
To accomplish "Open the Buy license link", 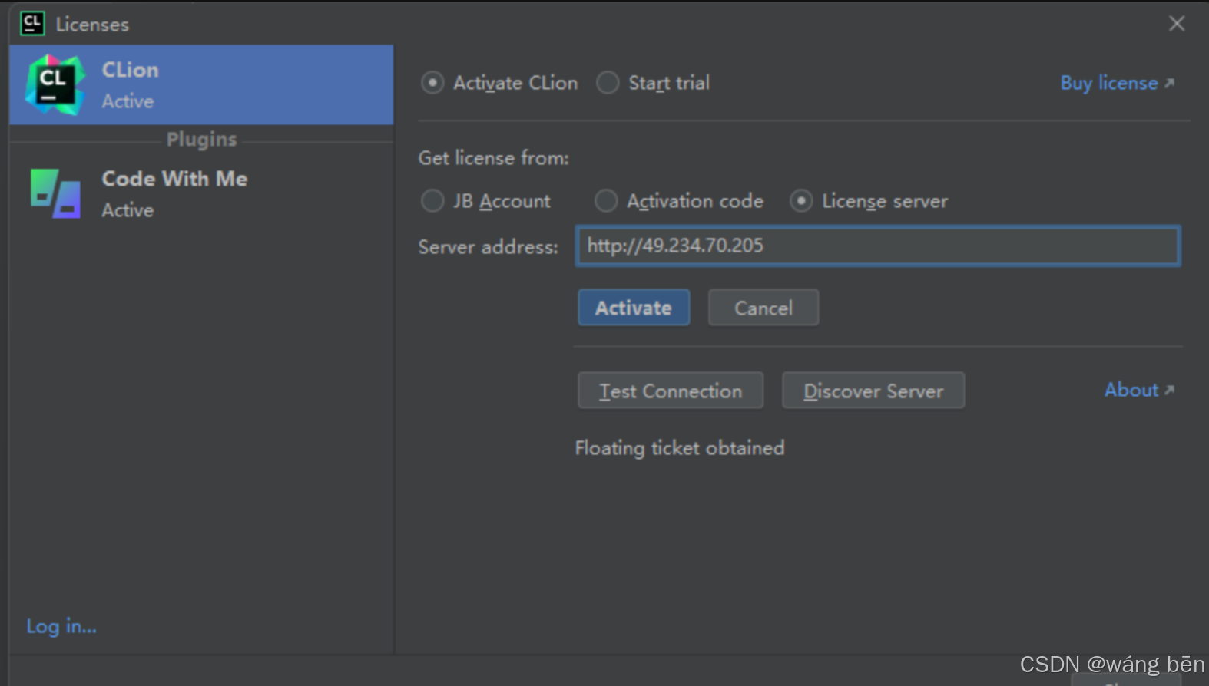I will click(x=1117, y=83).
